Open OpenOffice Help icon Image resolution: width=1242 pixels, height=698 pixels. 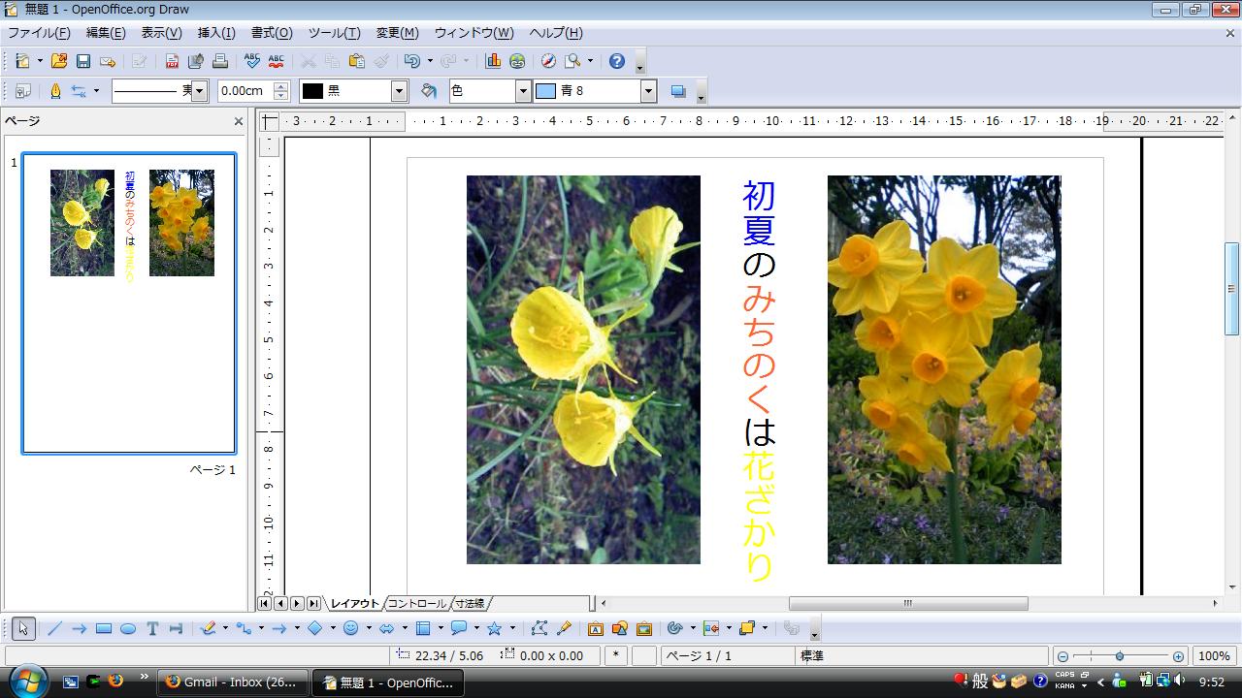617,61
